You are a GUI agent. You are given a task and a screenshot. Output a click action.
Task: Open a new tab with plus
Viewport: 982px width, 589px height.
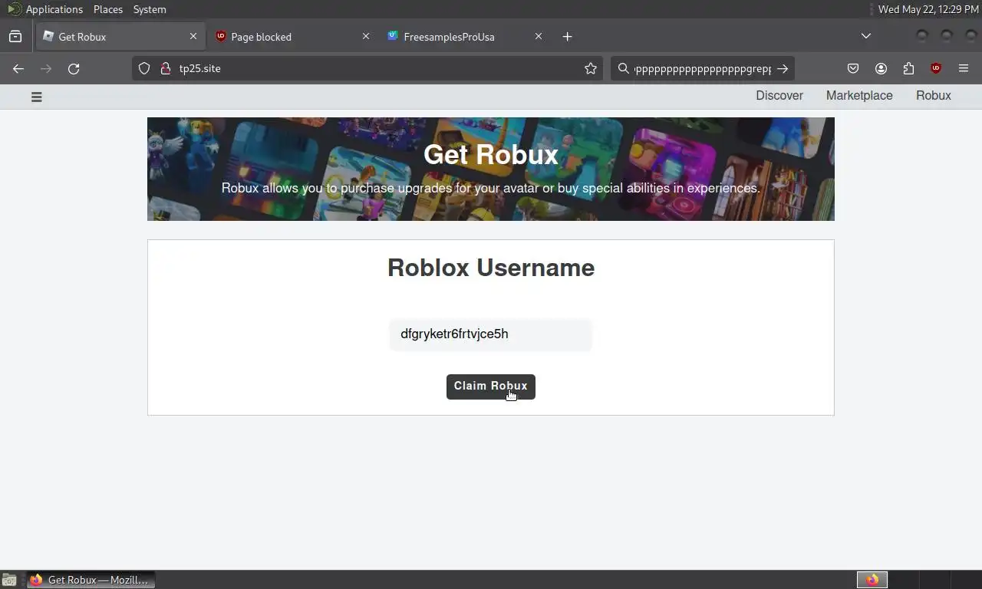click(x=567, y=36)
